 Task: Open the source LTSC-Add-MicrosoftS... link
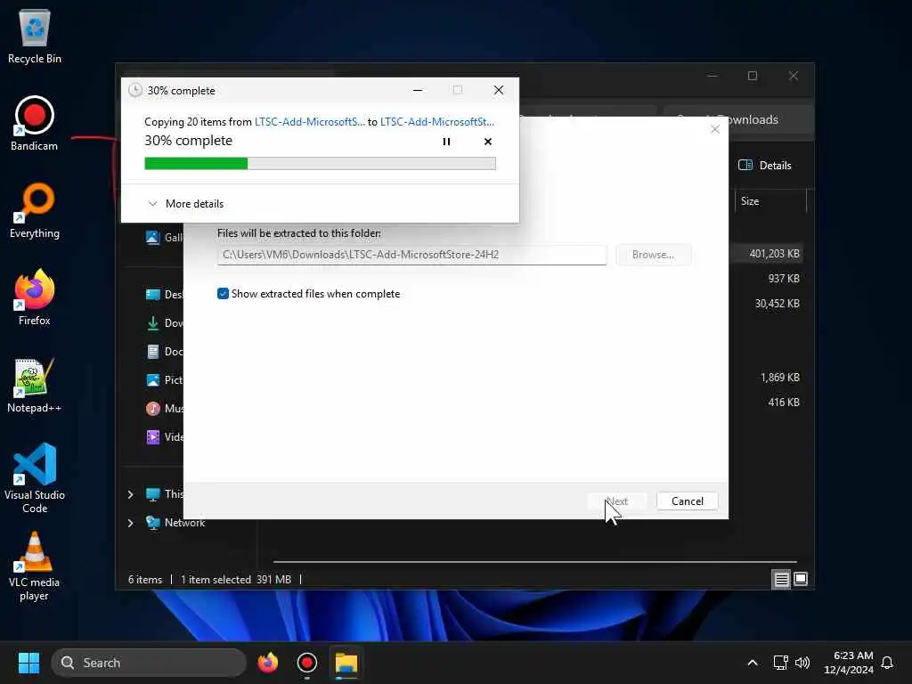[x=310, y=121]
